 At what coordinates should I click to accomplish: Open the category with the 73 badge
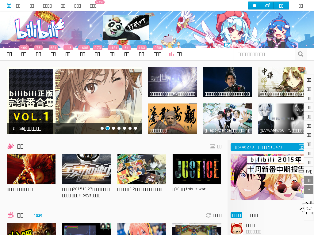(38, 54)
